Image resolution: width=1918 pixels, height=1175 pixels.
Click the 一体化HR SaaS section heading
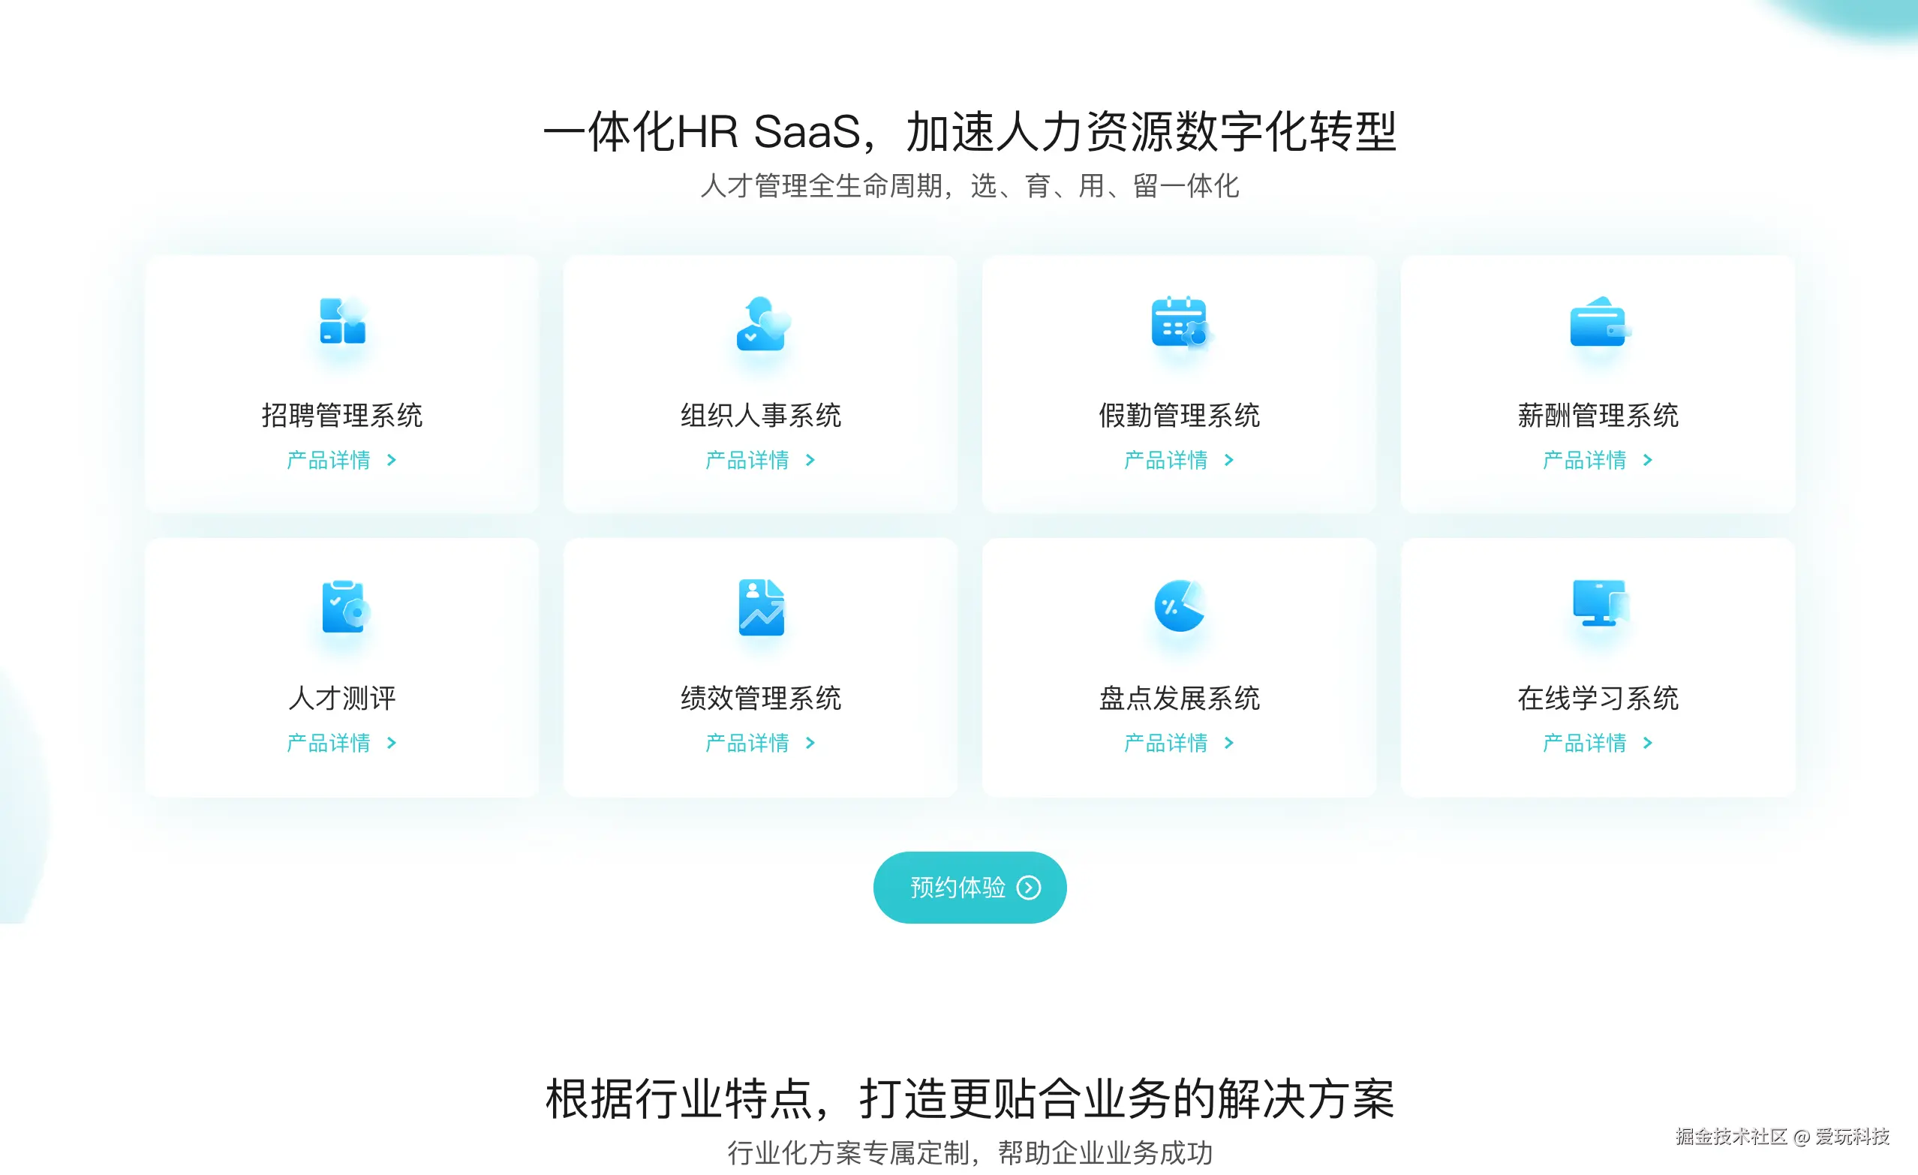pos(969,131)
